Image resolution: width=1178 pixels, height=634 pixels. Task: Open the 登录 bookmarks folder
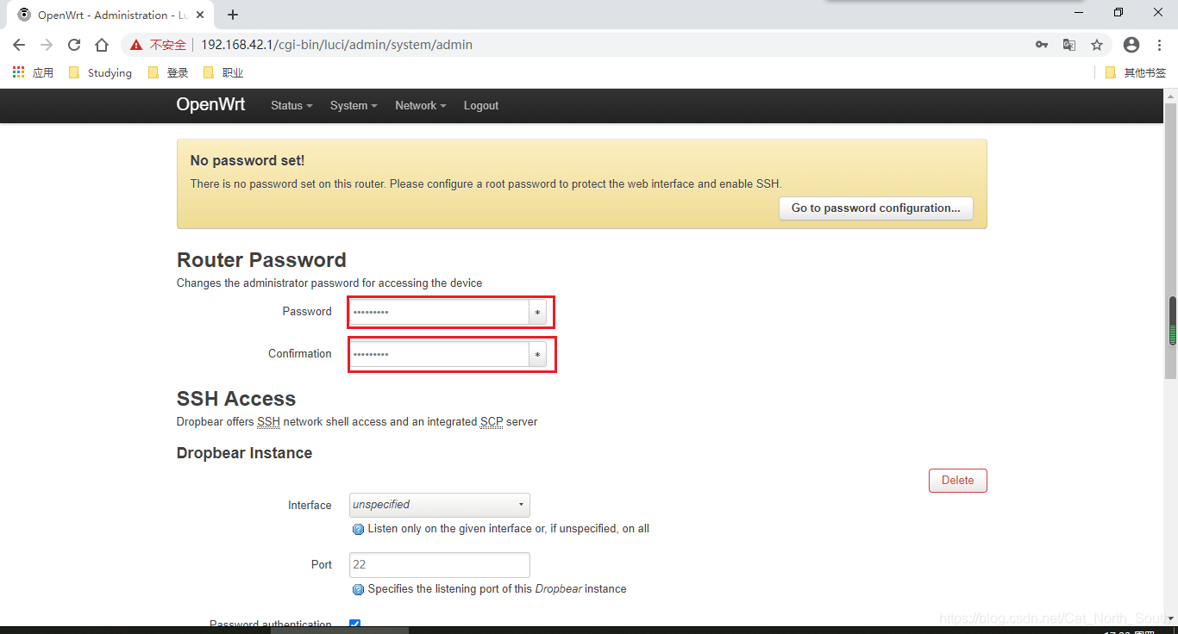(x=168, y=72)
